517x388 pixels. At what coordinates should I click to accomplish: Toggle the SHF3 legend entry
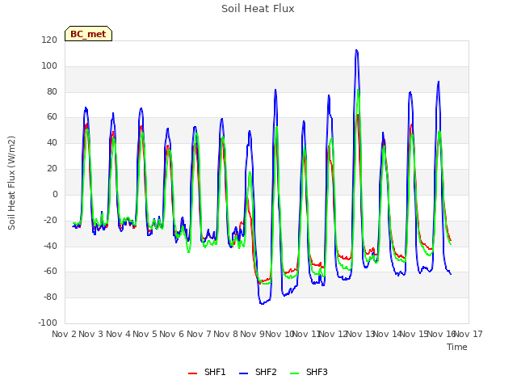point(309,372)
